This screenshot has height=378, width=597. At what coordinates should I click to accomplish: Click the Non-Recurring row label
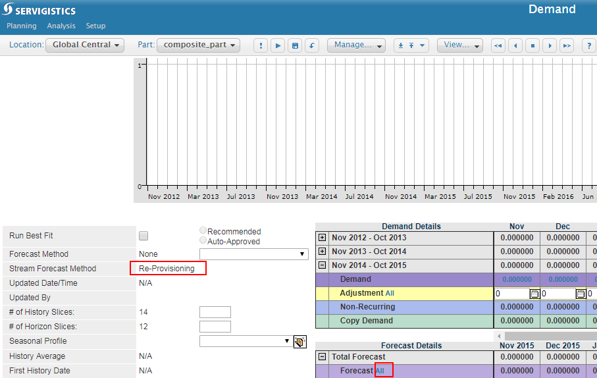367,307
